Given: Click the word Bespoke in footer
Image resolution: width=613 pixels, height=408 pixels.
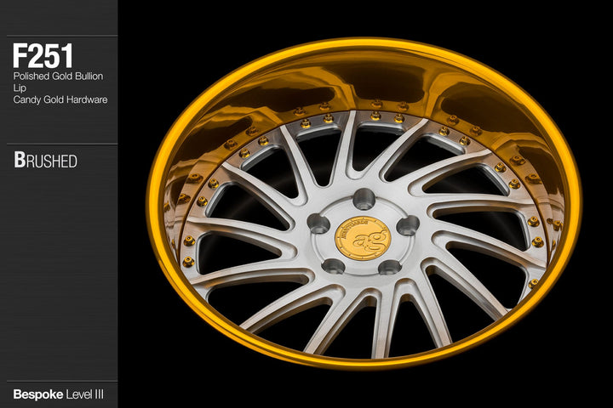Looking at the screenshot, I should coord(37,394).
